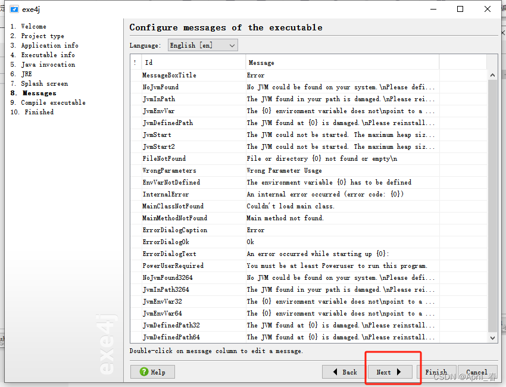Click the Finish button
This screenshot has height=387, width=506.
[436, 372]
